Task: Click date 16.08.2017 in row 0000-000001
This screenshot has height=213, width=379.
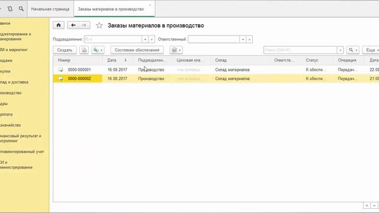Action: 117,70
